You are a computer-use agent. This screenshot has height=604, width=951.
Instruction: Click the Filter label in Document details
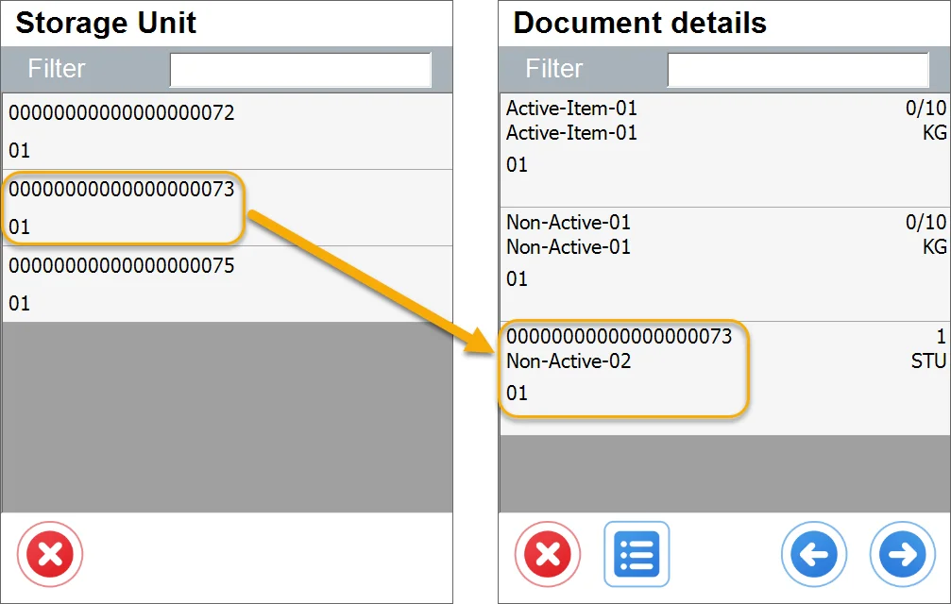(554, 69)
